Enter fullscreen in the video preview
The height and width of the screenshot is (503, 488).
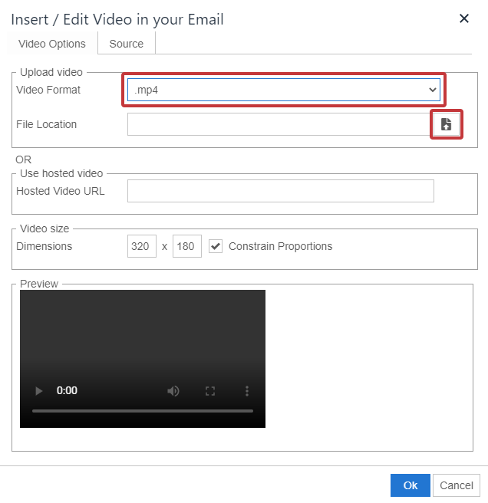[210, 391]
